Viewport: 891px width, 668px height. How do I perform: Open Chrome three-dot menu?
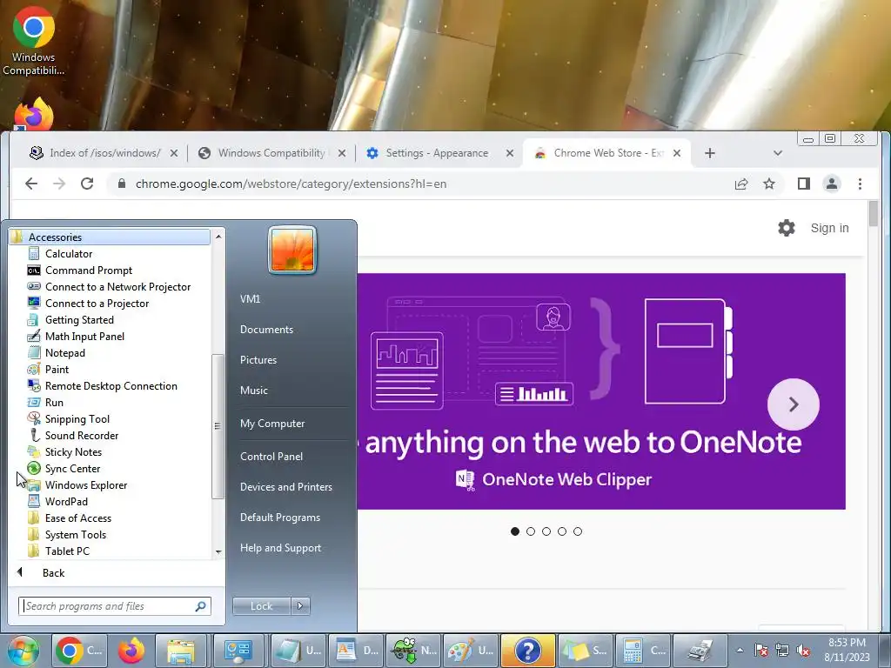[x=860, y=184]
